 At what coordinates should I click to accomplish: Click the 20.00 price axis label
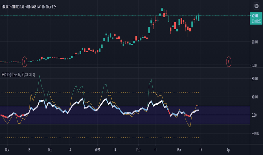pyautogui.click(x=255, y=42)
